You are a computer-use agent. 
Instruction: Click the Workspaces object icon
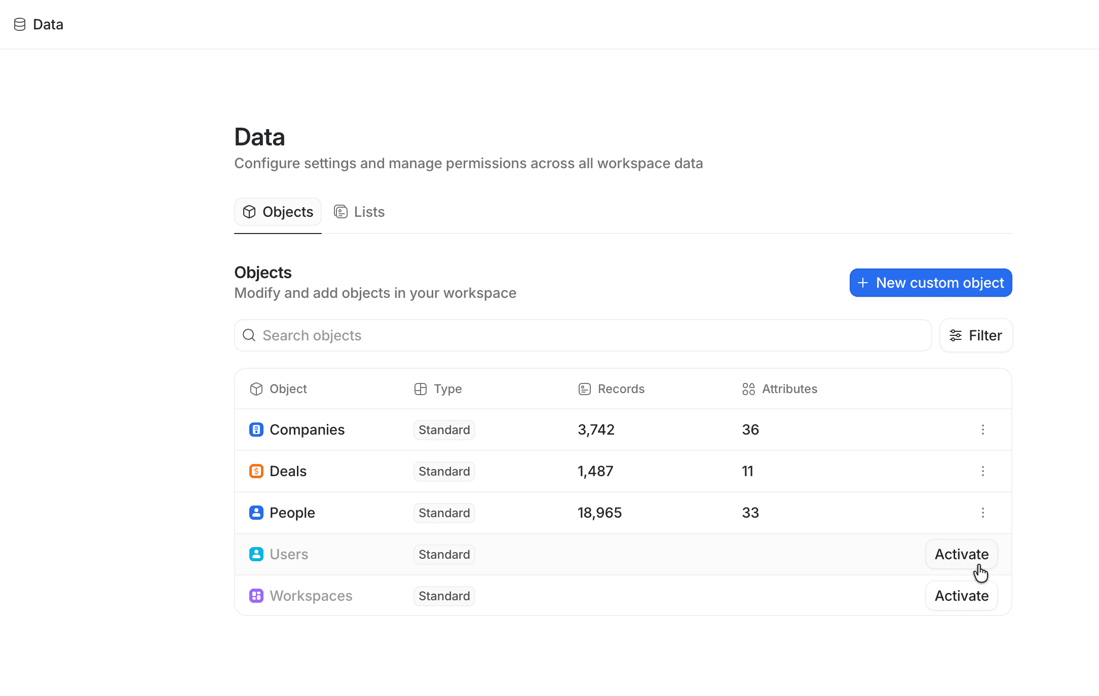click(256, 596)
